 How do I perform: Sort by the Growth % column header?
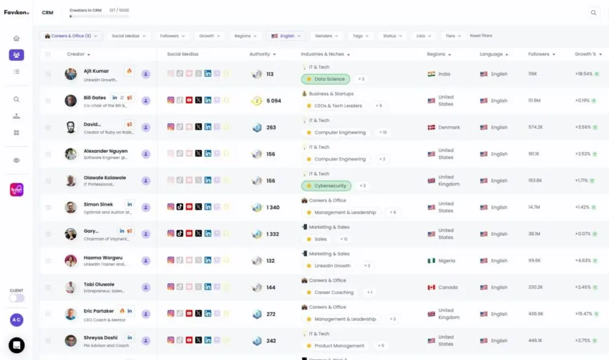588,55
